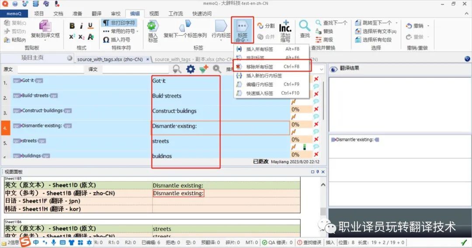Click the memoQ application menu button
472x248 pixels.
(x=14, y=14)
